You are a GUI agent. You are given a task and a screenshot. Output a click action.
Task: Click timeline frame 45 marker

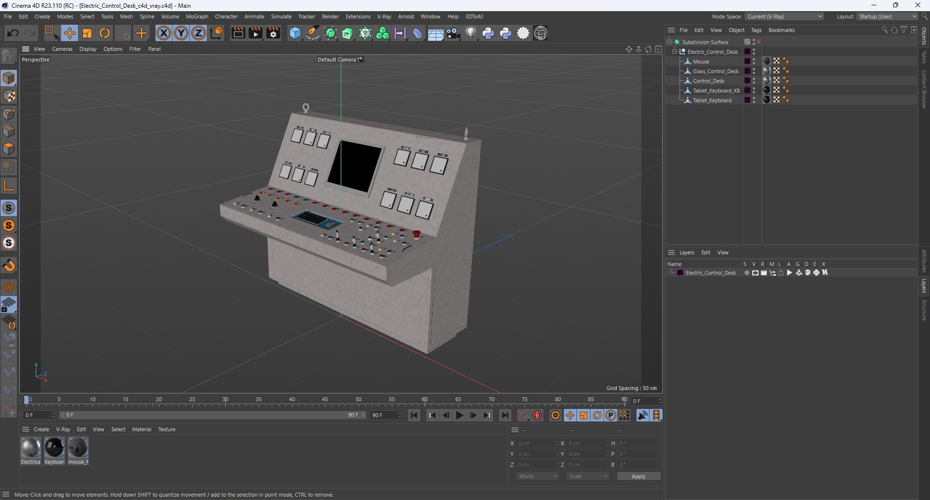pyautogui.click(x=325, y=400)
